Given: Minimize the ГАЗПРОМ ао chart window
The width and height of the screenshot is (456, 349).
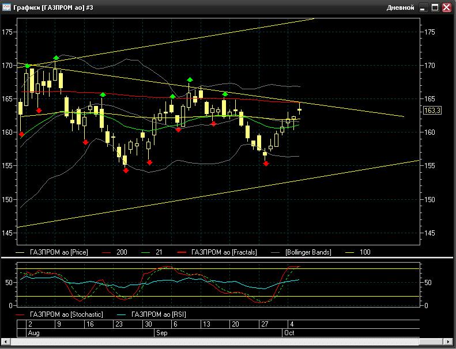Looking at the screenshot, I should 423,7.
